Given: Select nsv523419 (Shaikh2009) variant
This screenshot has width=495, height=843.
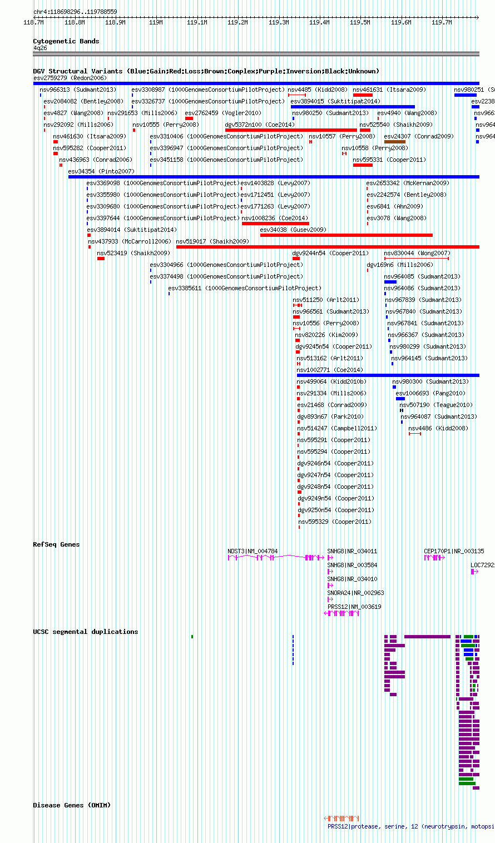Looking at the screenshot, I should tap(133, 253).
